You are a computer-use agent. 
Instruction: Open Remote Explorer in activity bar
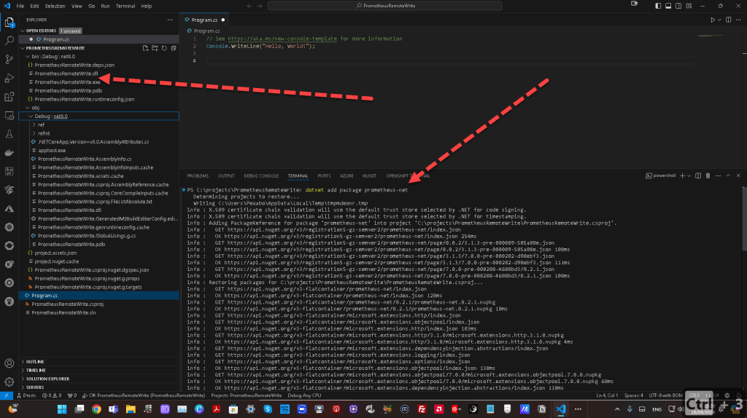pyautogui.click(x=9, y=116)
